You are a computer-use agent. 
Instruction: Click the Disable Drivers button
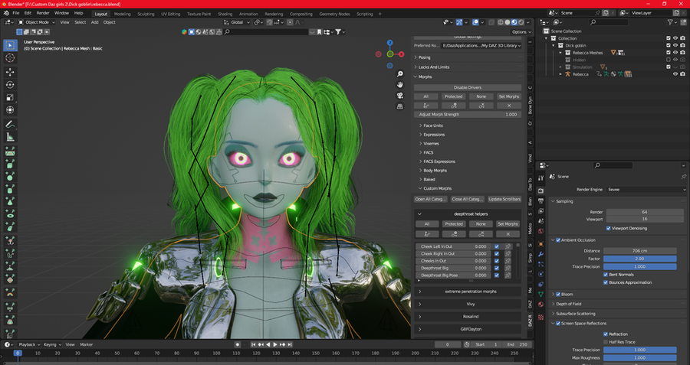point(467,87)
